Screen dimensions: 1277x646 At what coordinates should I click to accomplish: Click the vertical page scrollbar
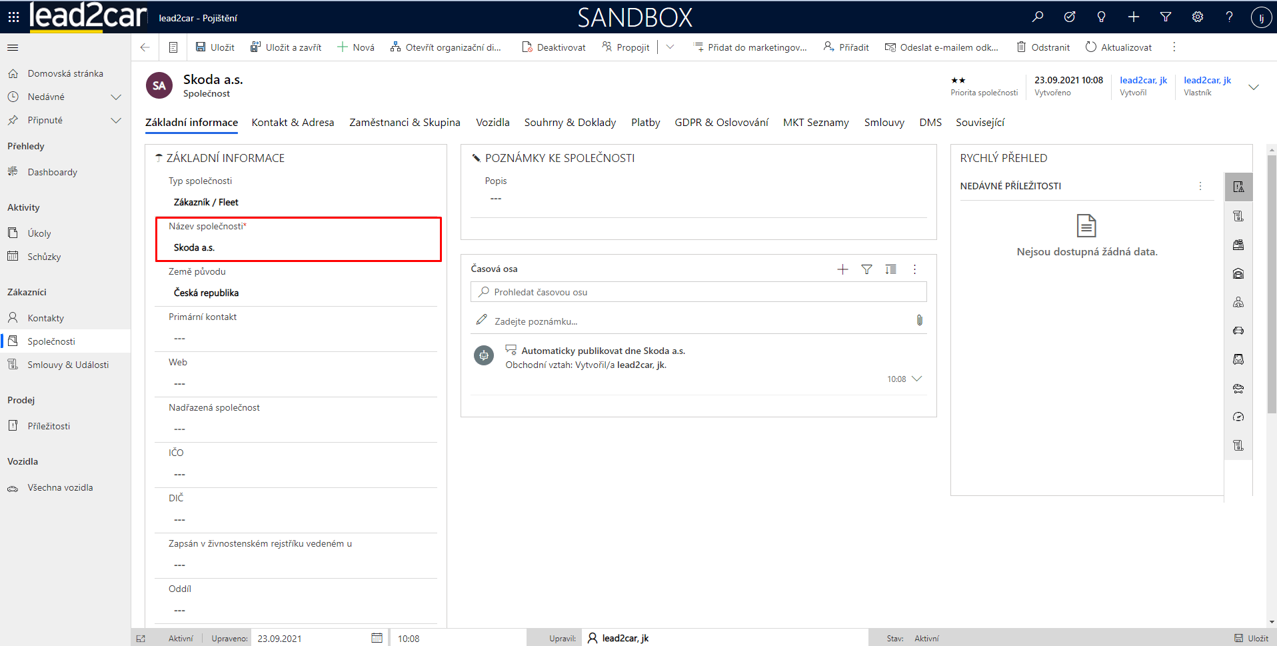[1271, 285]
